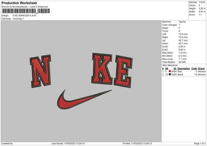Click design name 'N KE SWWOSH 5,8 IN'

[x=24, y=15]
